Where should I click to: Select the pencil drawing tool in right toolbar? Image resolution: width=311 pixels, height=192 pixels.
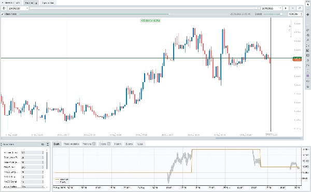point(307,30)
